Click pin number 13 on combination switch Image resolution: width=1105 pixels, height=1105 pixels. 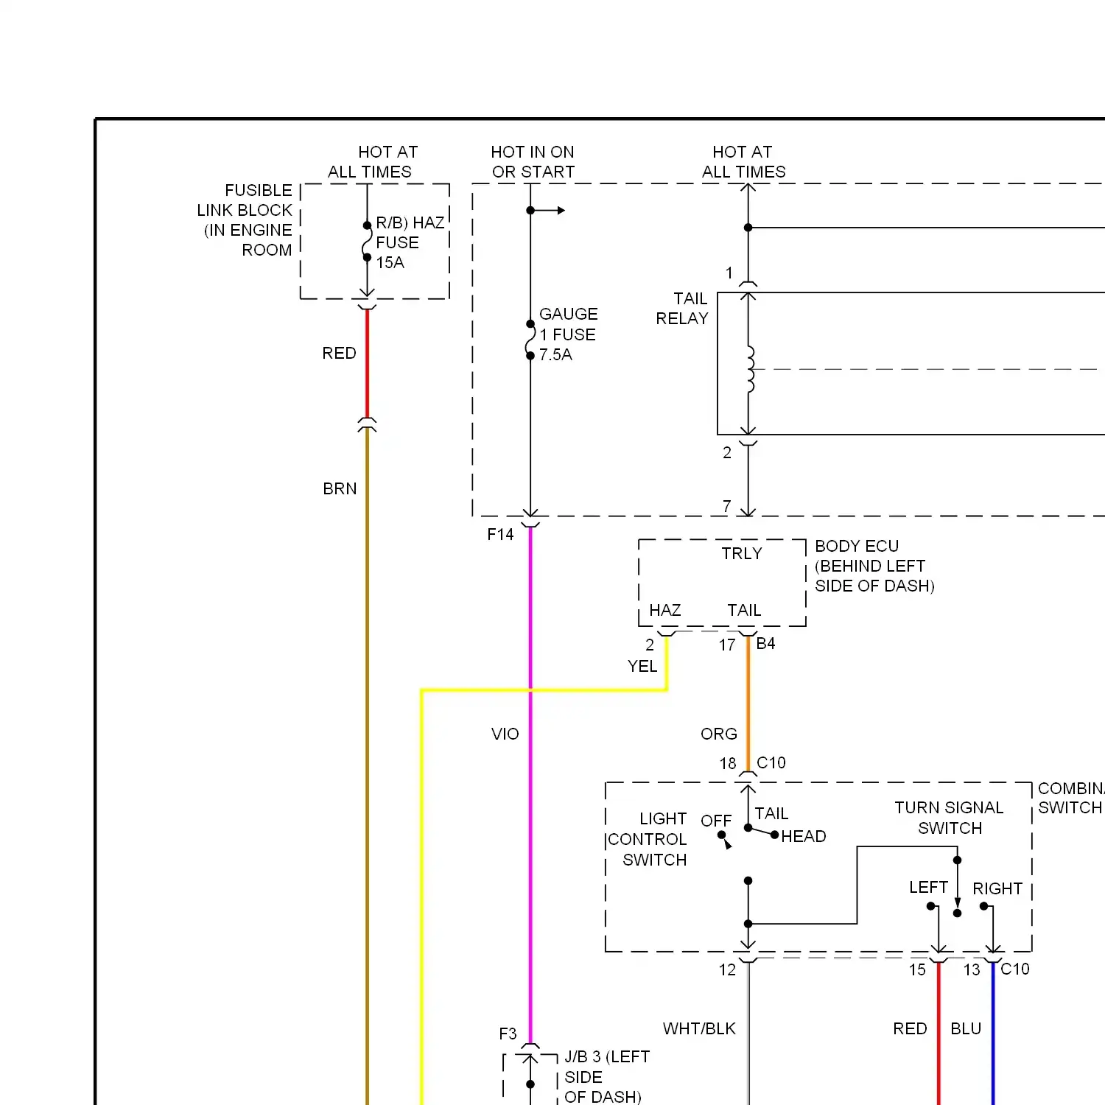tap(972, 969)
